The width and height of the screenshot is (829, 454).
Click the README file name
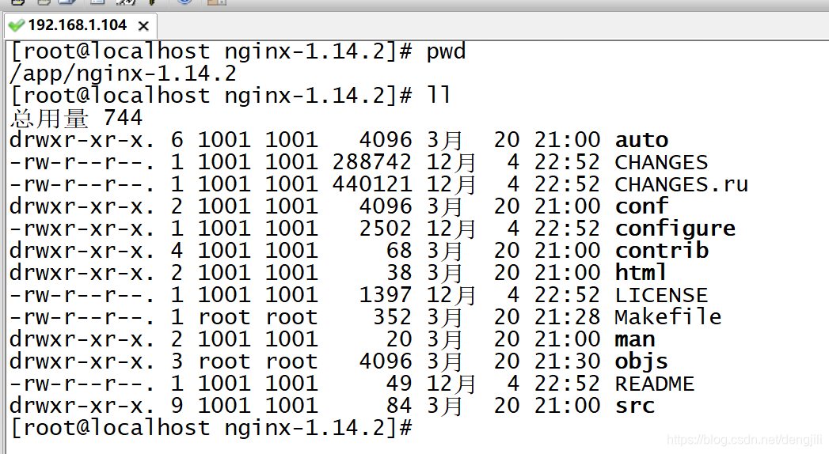click(x=655, y=384)
